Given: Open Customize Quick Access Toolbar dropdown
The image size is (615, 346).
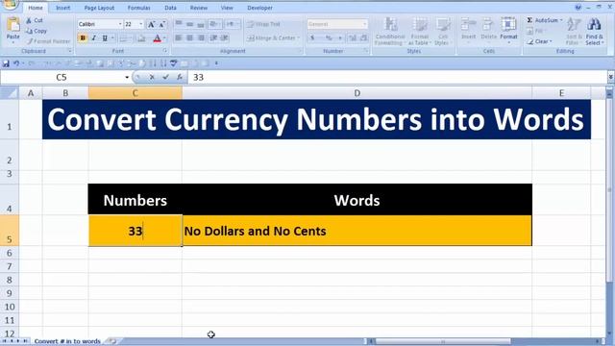Looking at the screenshot, I should (216, 63).
